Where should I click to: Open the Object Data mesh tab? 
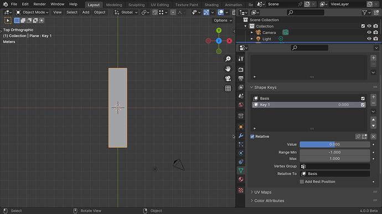point(241,170)
